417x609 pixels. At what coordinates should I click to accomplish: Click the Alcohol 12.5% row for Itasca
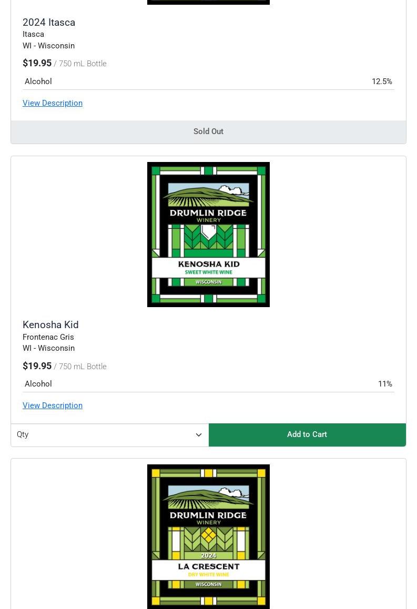click(208, 82)
